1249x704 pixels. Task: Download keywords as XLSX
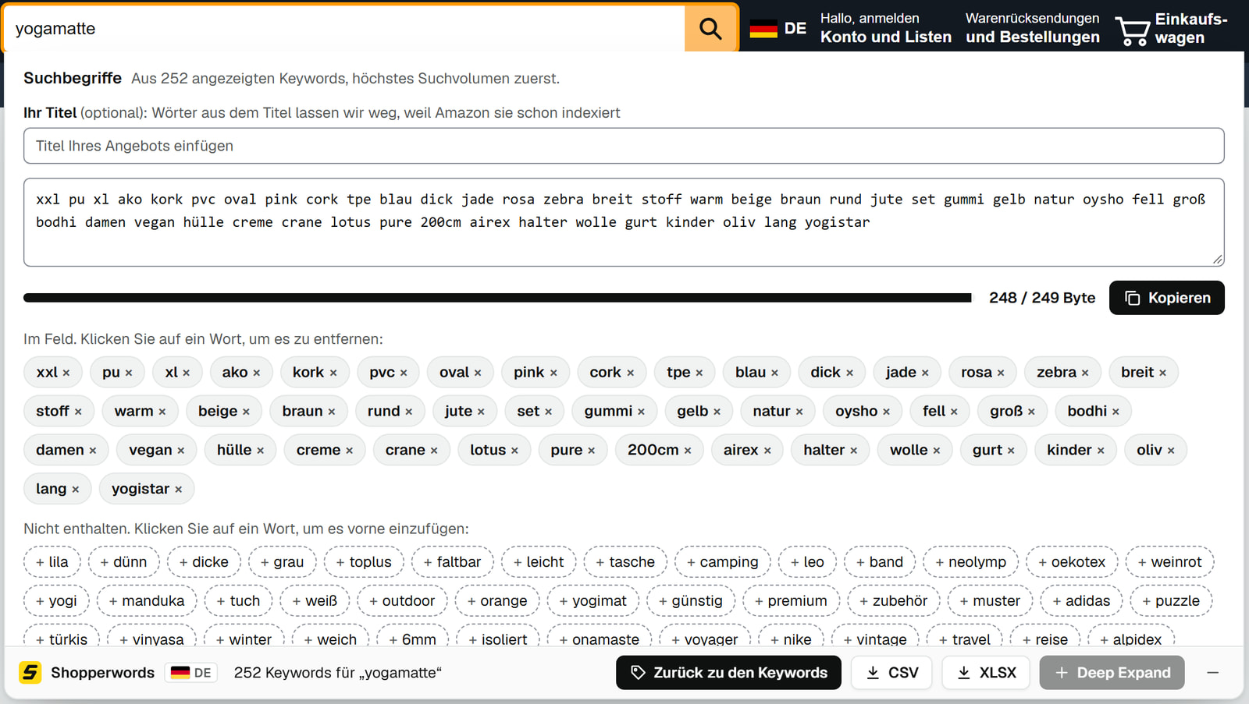click(x=986, y=672)
